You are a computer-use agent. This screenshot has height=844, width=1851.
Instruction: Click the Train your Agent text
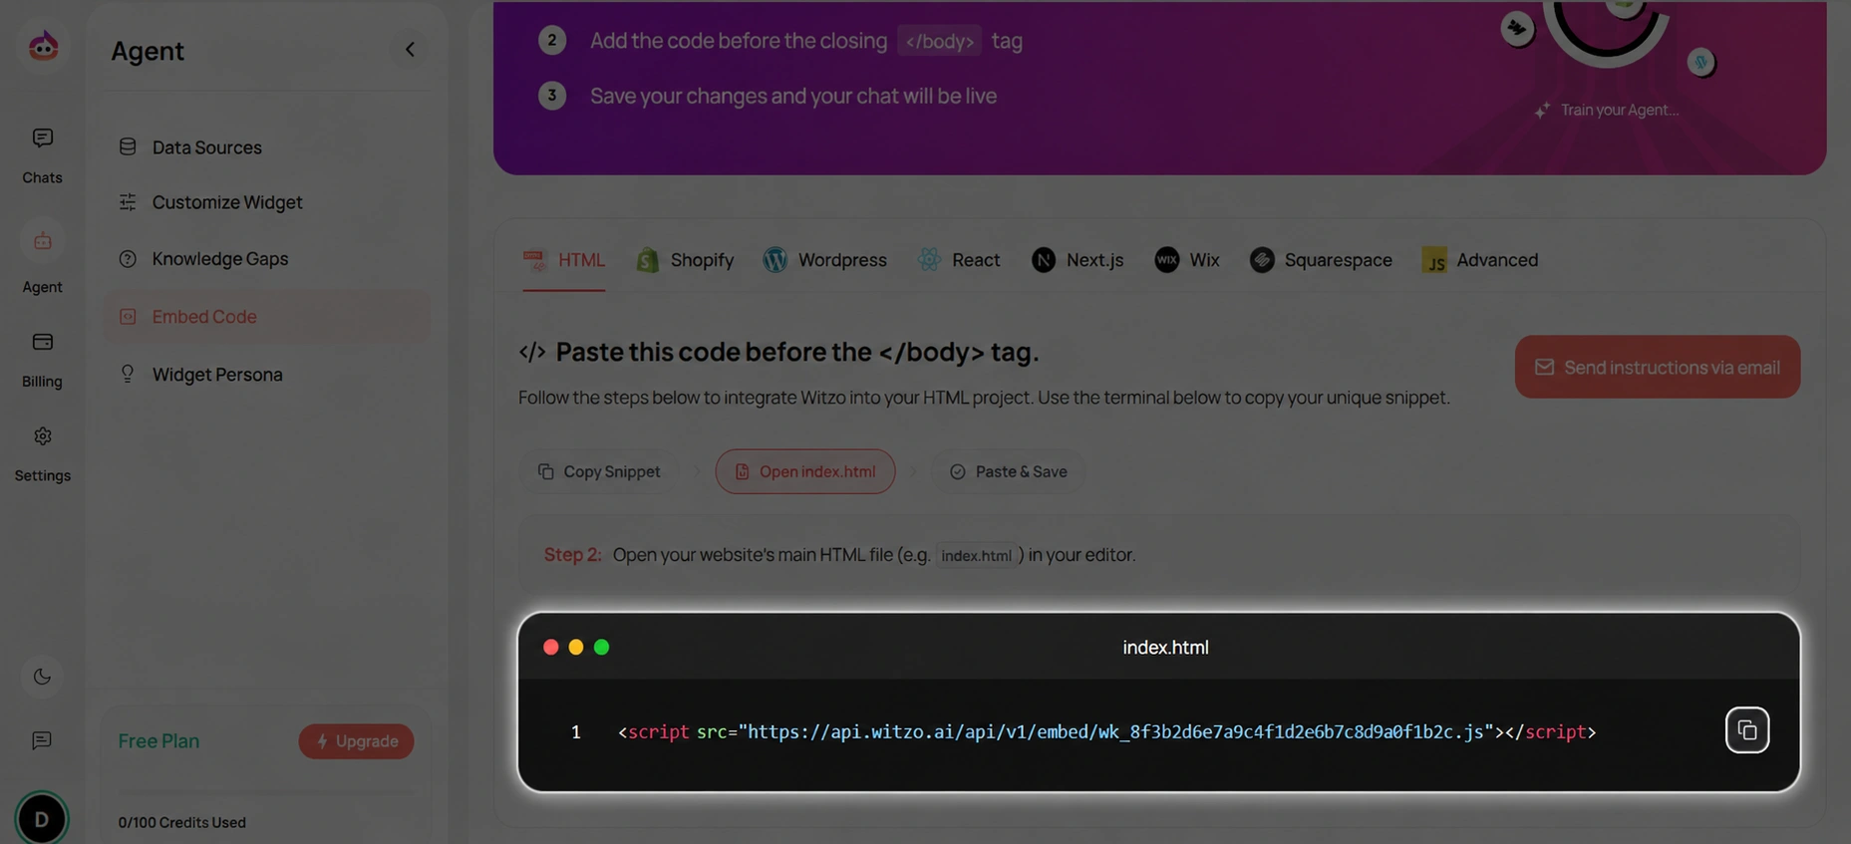(1619, 110)
